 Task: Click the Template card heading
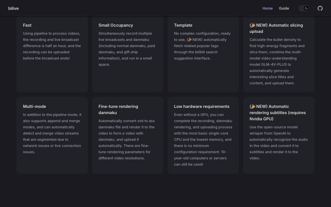coord(183,25)
